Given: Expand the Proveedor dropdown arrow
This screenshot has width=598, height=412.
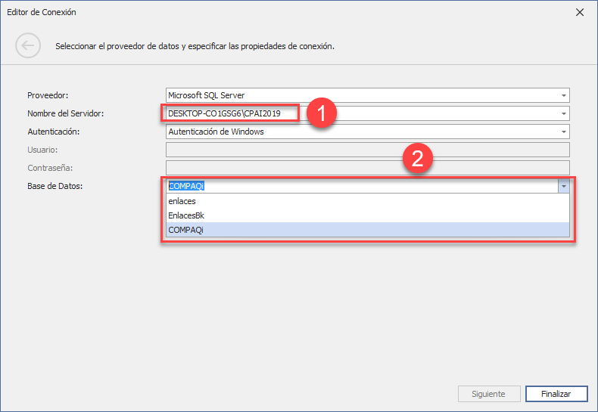Looking at the screenshot, I should [564, 95].
